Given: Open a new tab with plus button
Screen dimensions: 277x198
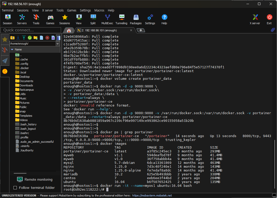Looking at the screenshot, I should 141,30.
